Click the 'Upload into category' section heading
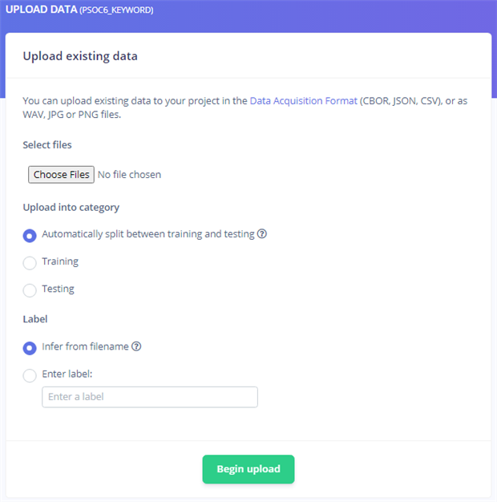The height and width of the screenshot is (502, 497). click(71, 207)
